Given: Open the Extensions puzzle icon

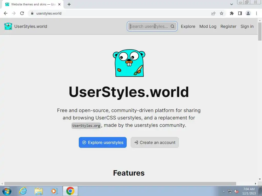Looking at the screenshot, I should pyautogui.click(x=232, y=13).
